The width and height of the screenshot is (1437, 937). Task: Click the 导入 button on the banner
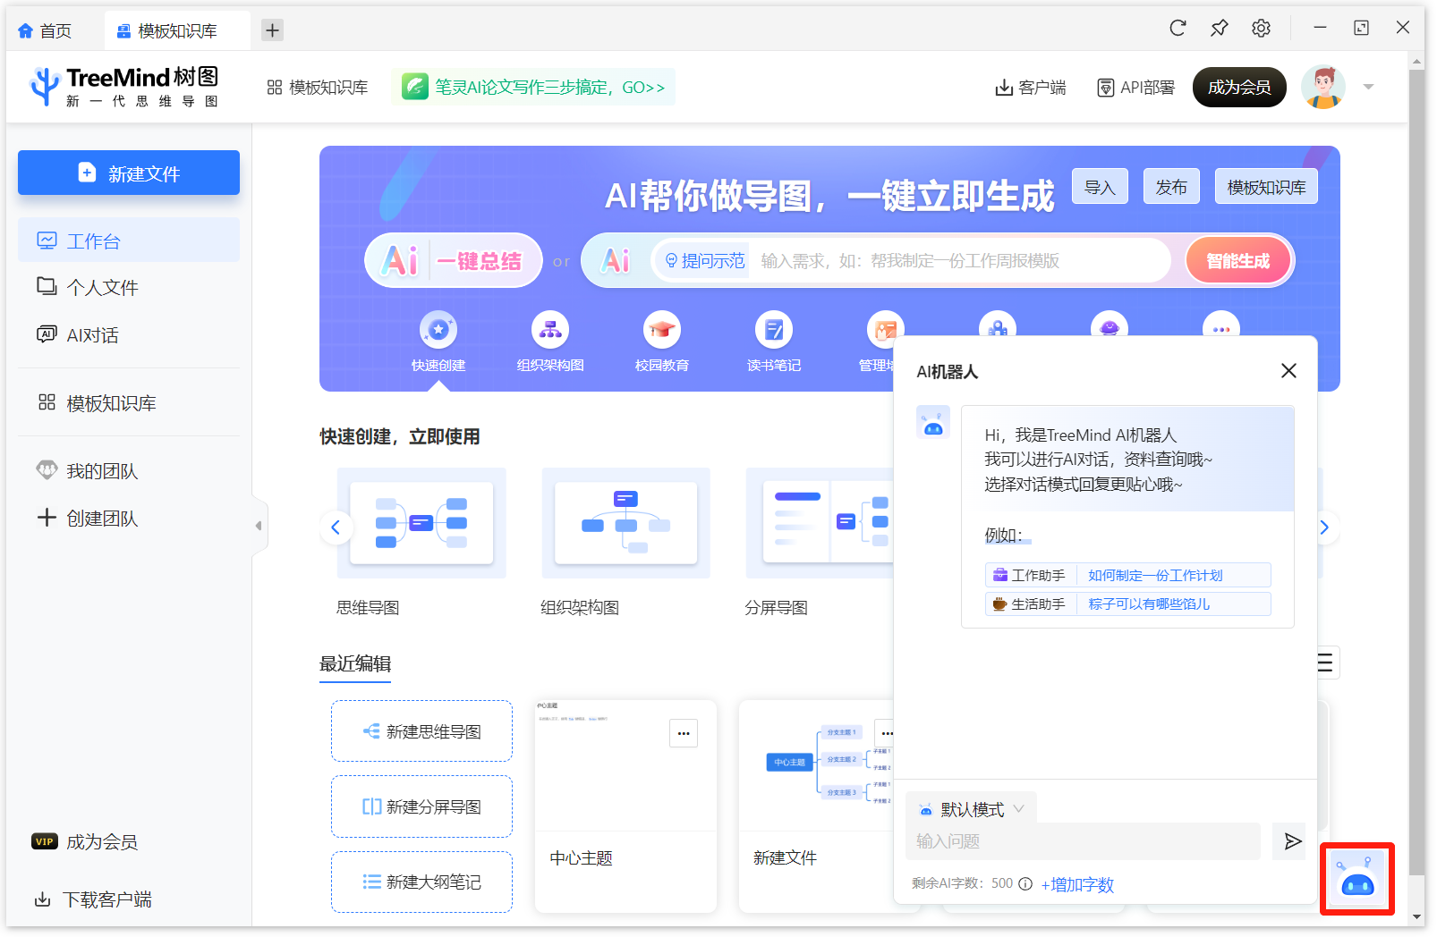pos(1100,187)
